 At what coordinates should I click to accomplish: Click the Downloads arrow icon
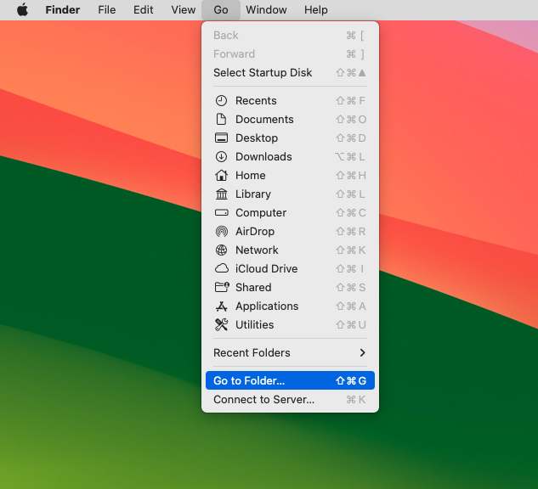(221, 156)
